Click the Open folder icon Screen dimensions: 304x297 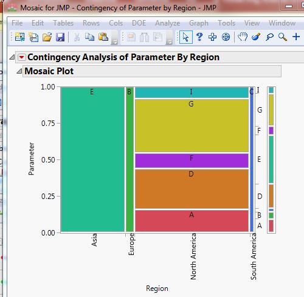tap(47, 37)
